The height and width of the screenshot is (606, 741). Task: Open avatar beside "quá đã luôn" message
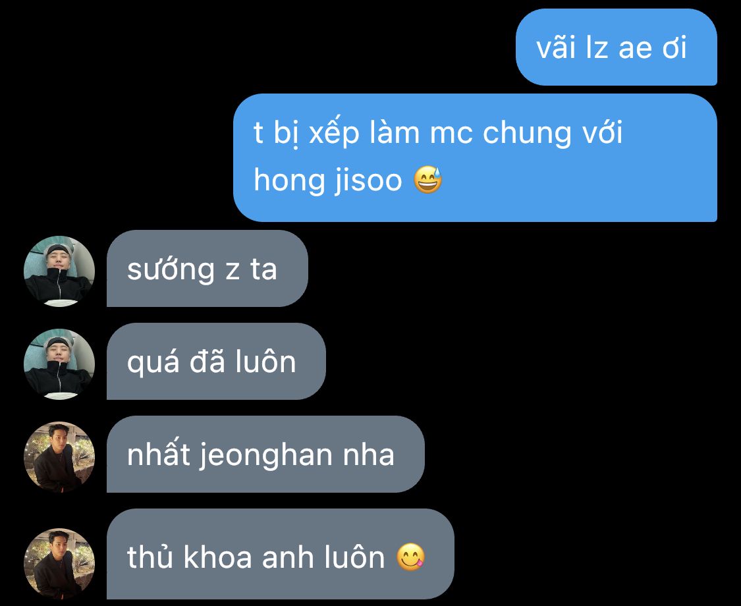tap(59, 364)
